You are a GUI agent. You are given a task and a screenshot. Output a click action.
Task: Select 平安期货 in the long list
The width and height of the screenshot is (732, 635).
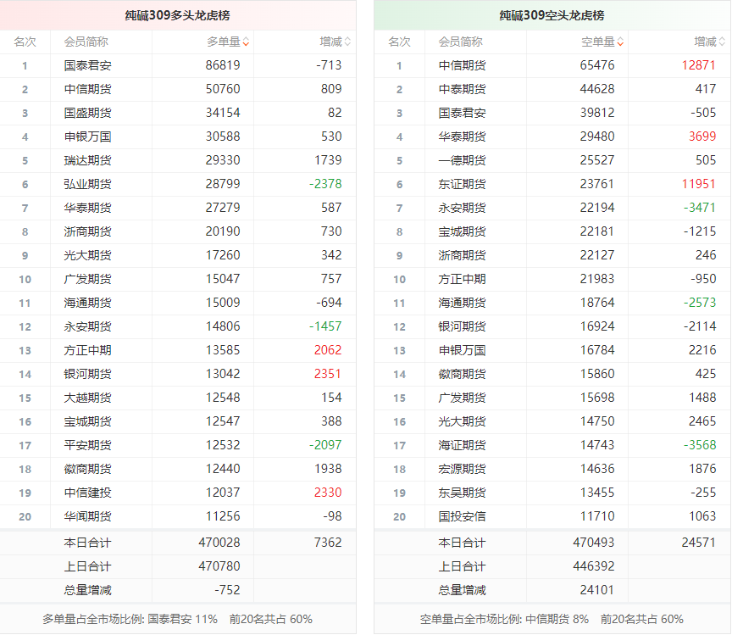click(87, 445)
